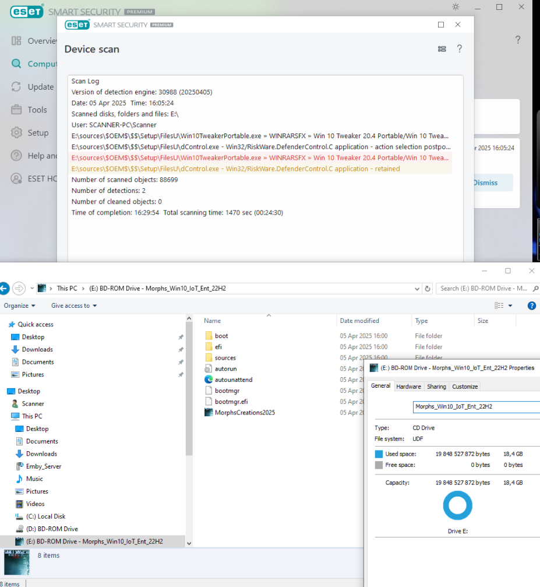Expand the address bar history dropdown
The width and height of the screenshot is (540, 587).
pos(417,289)
